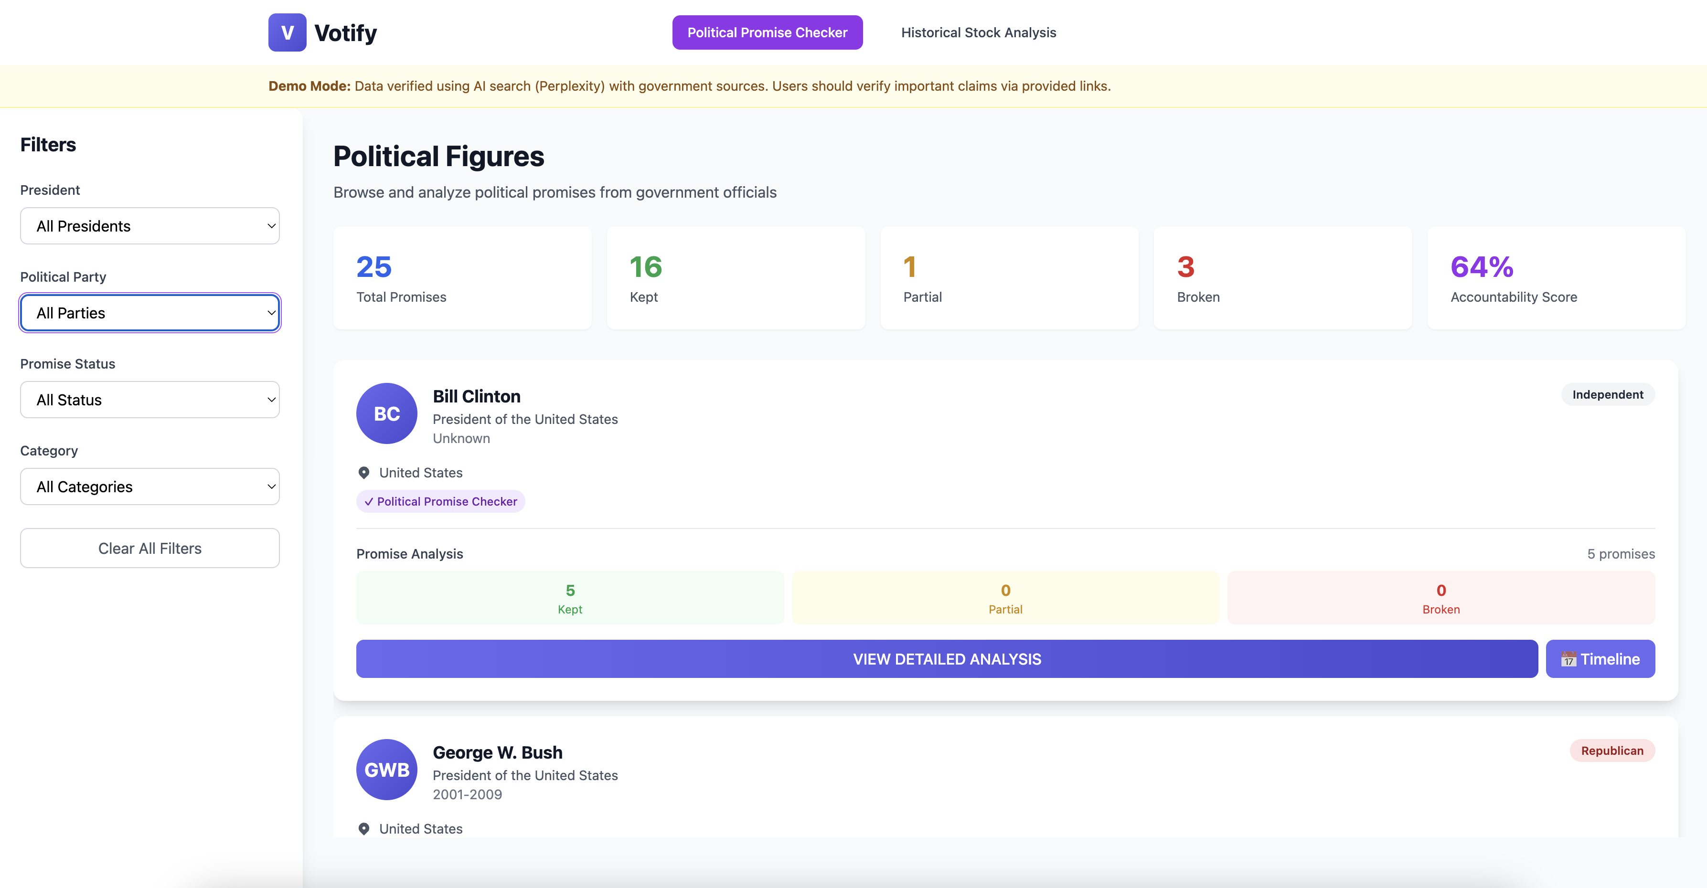
Task: Select the Political Promise Checker tab
Action: click(767, 32)
